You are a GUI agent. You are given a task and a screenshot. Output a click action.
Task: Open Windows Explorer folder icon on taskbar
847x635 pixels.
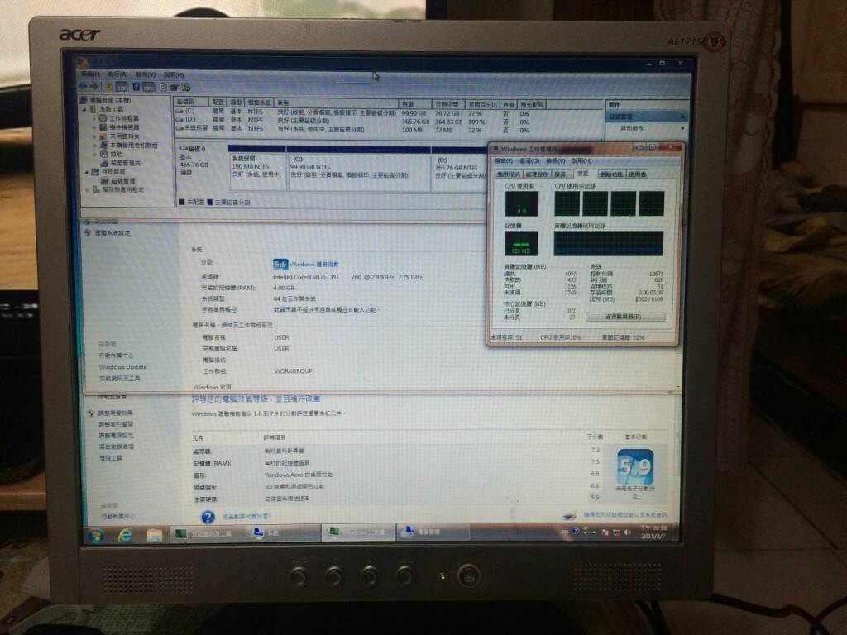click(x=154, y=535)
